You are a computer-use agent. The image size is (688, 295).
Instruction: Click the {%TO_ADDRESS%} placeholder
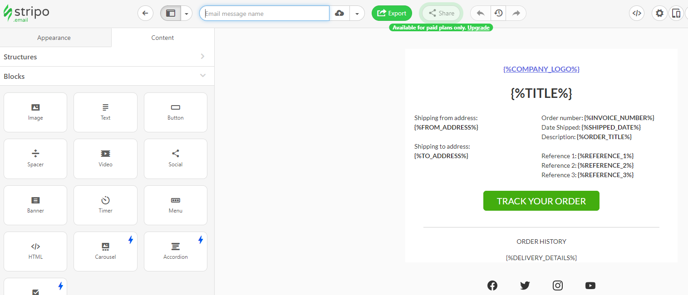click(x=441, y=156)
